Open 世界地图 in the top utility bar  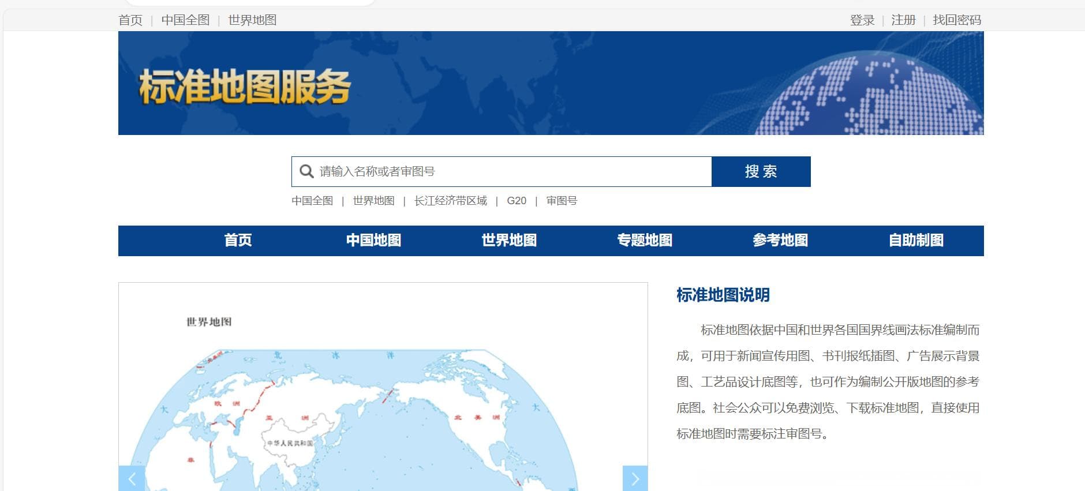pyautogui.click(x=252, y=20)
